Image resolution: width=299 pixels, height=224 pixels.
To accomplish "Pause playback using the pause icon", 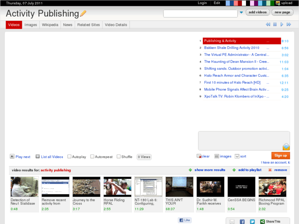I will point(275,24).
